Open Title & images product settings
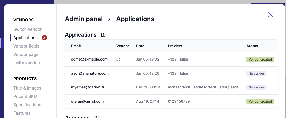The height and width of the screenshot is (118, 286). [x=27, y=88]
